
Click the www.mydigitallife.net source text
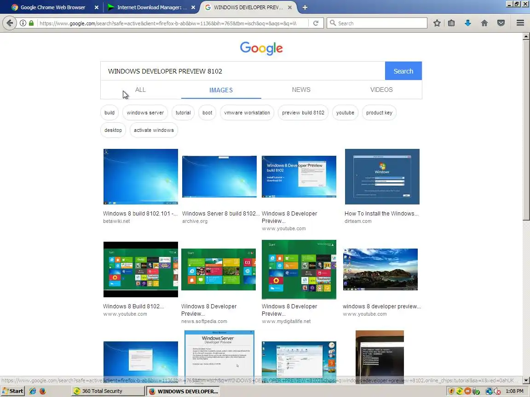point(286,321)
